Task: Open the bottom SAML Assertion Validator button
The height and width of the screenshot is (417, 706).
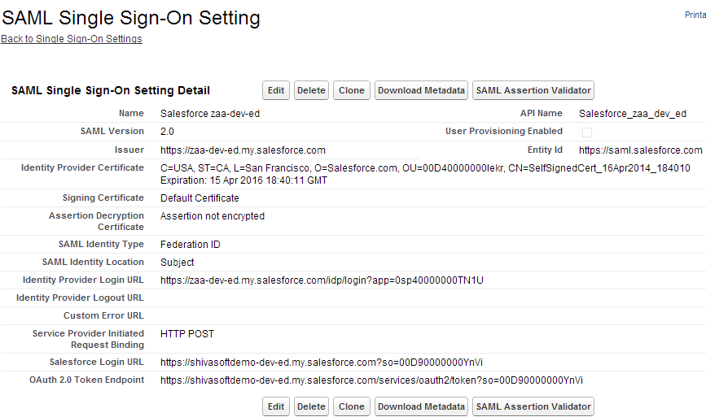Action: [533, 406]
